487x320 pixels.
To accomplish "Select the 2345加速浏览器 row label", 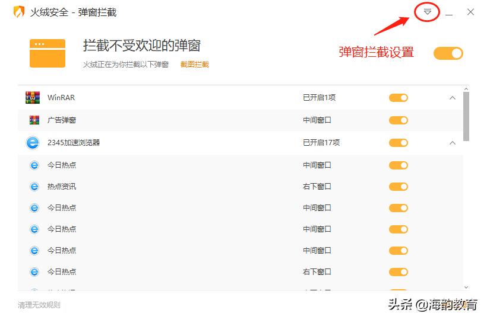I will pyautogui.click(x=74, y=142).
